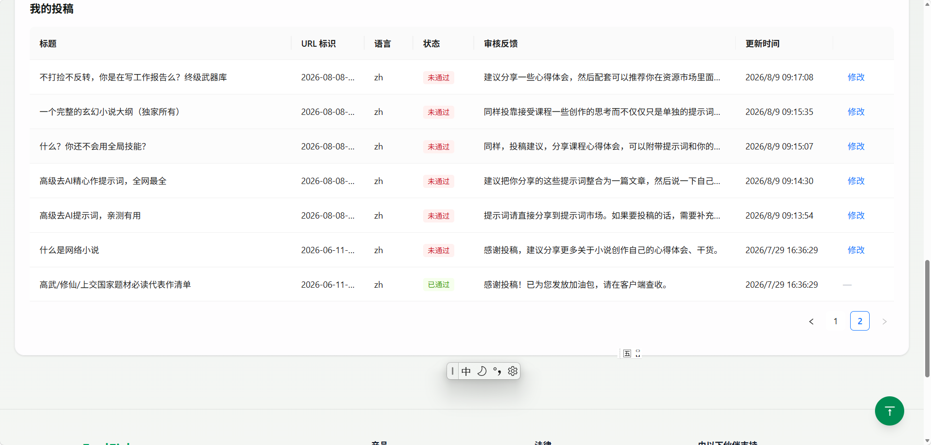
Task: Click 未通过 badge in 什么是网络小说 row
Action: point(439,251)
